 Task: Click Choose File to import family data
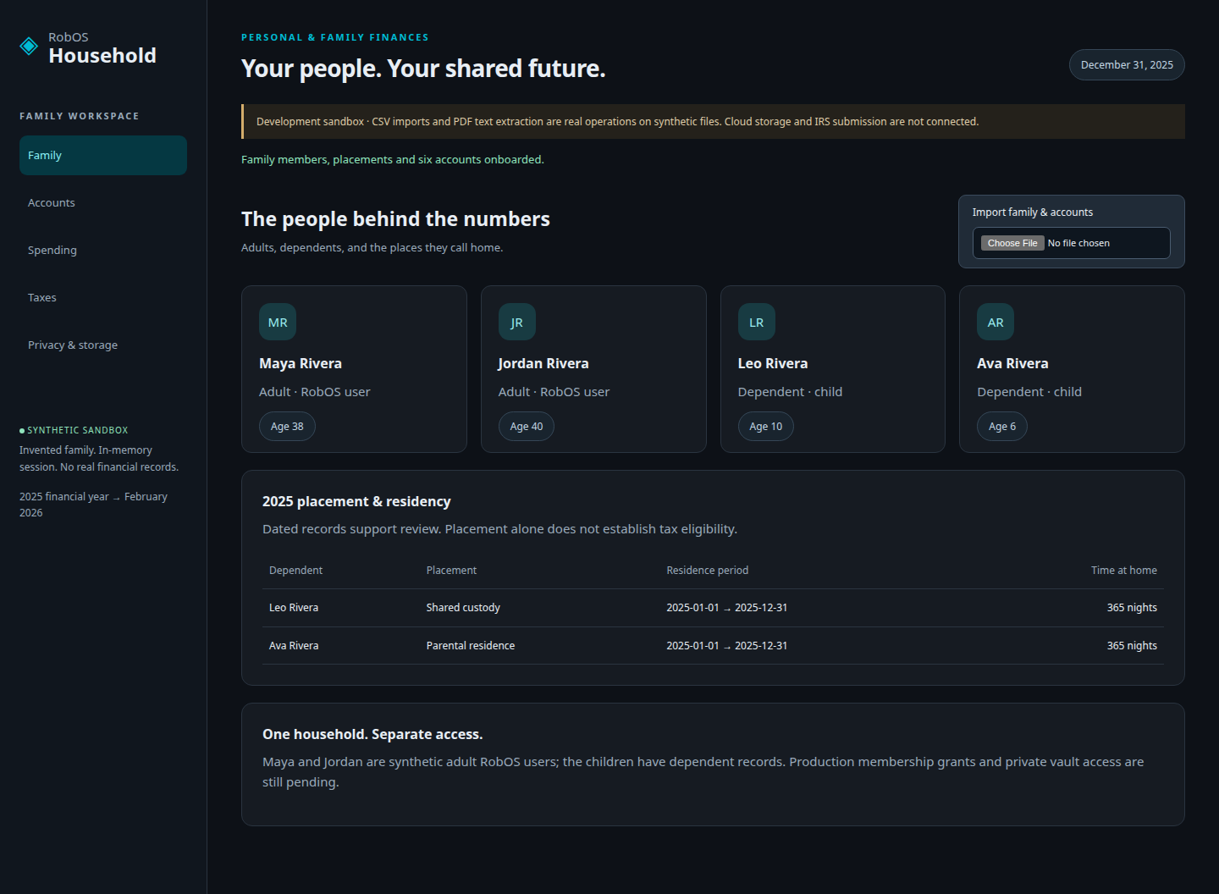pyautogui.click(x=1012, y=243)
